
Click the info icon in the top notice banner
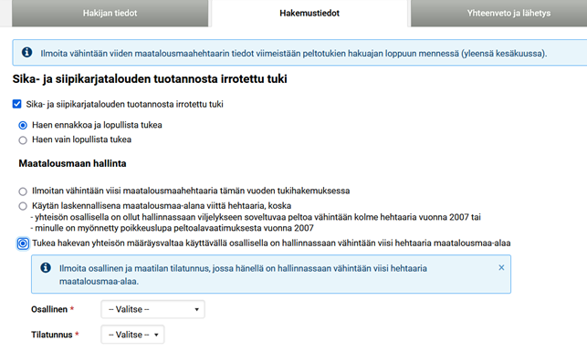pos(26,52)
